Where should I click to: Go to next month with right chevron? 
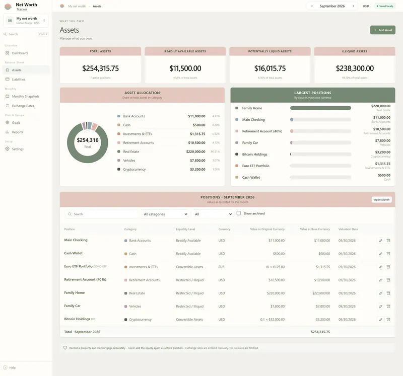(x=354, y=6)
